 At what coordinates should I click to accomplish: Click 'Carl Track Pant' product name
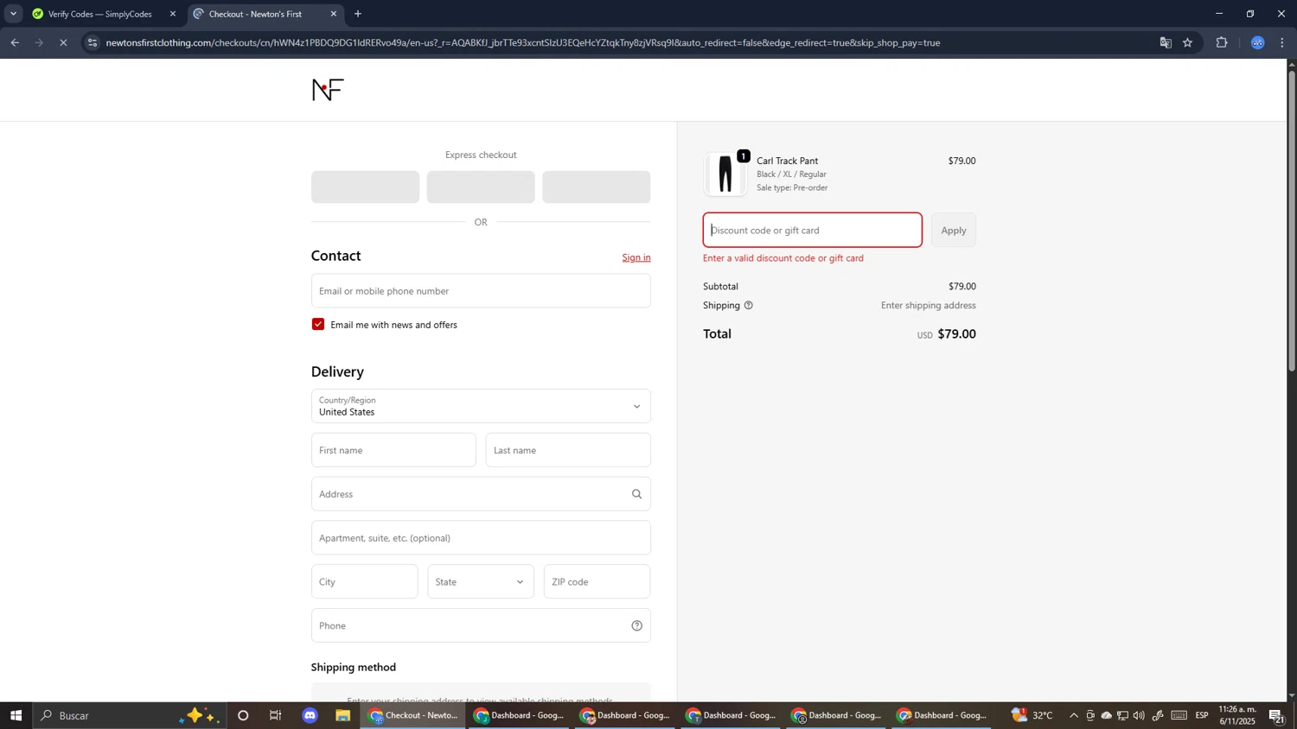pyautogui.click(x=787, y=161)
